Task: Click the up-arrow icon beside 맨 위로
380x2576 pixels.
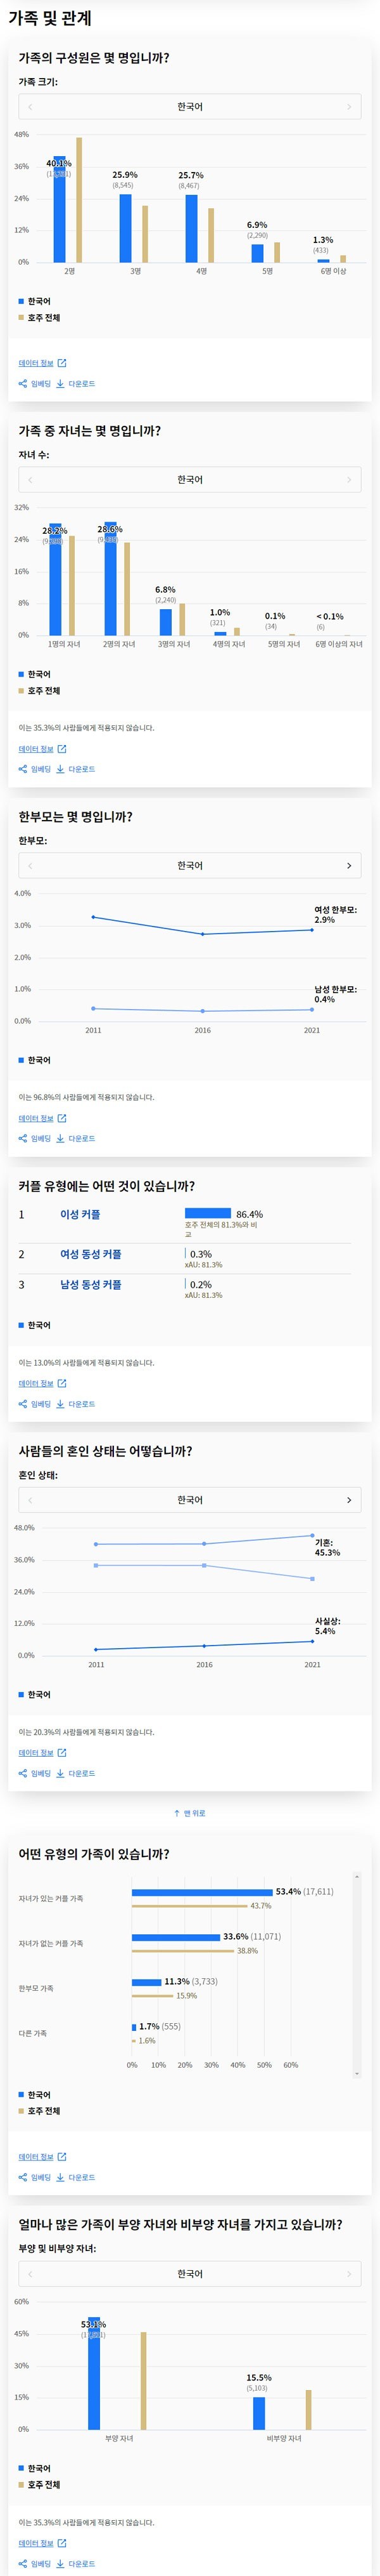Action: point(177,1813)
